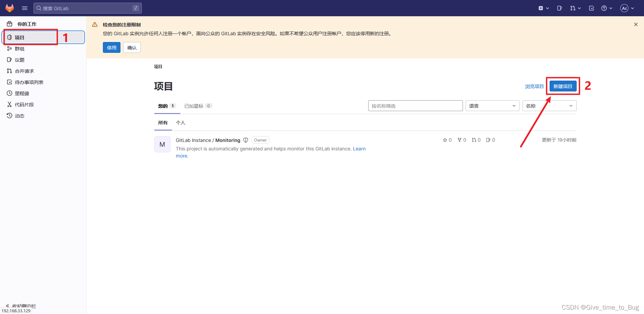
Task: Click the forks count icon
Action: pyautogui.click(x=460, y=140)
